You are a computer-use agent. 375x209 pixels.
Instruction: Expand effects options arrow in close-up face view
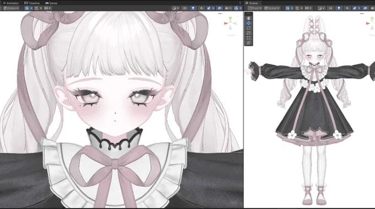point(213,8)
